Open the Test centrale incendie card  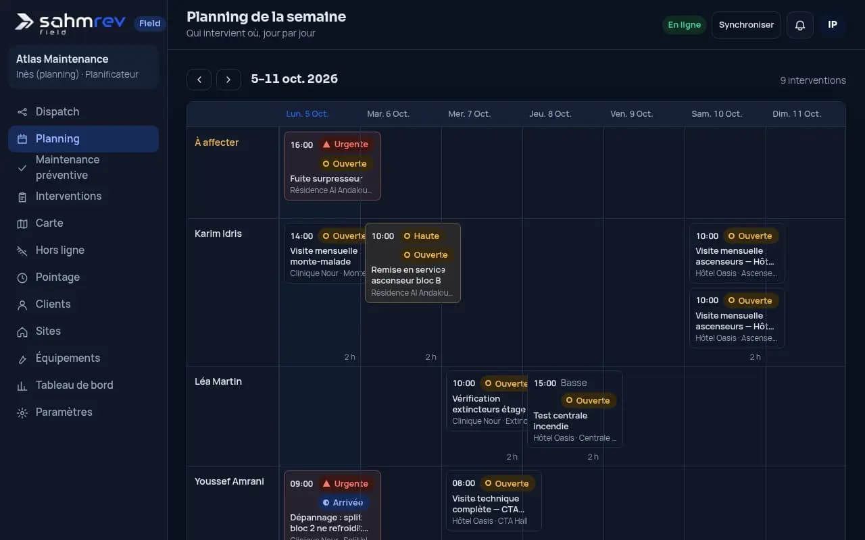pyautogui.click(x=575, y=409)
